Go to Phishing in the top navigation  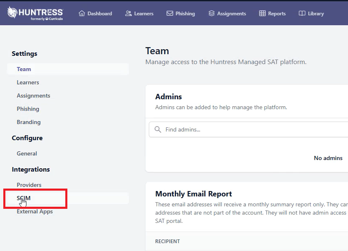(x=181, y=14)
